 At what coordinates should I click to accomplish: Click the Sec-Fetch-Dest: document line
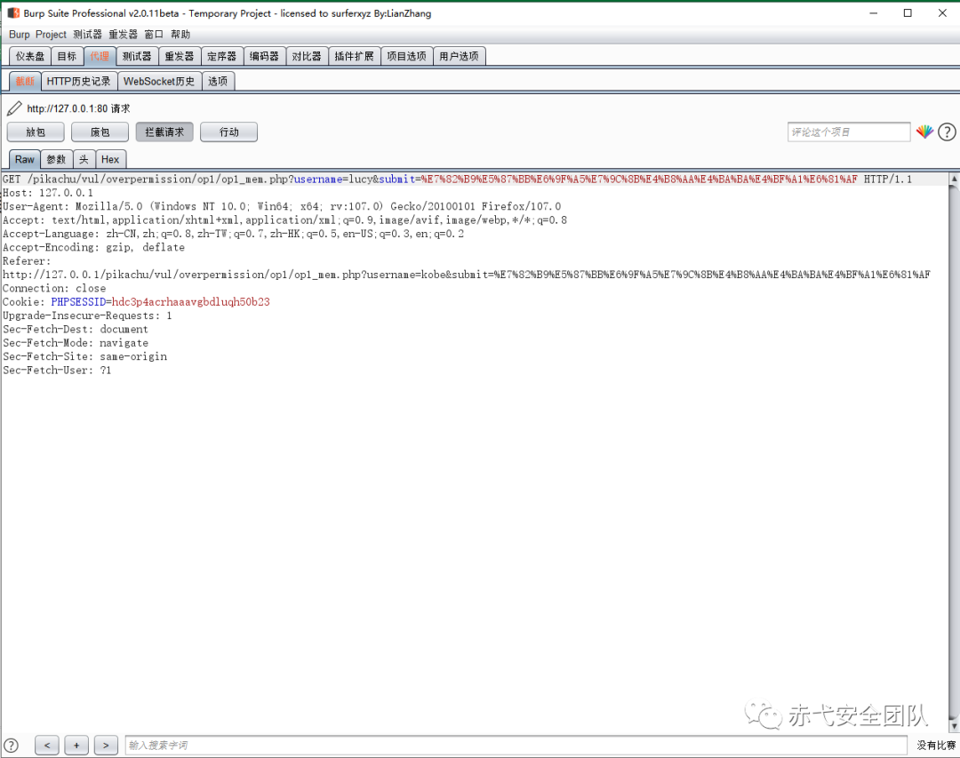tap(76, 329)
